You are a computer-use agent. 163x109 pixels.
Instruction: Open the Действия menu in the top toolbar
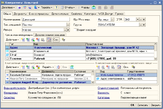tap(8, 7)
